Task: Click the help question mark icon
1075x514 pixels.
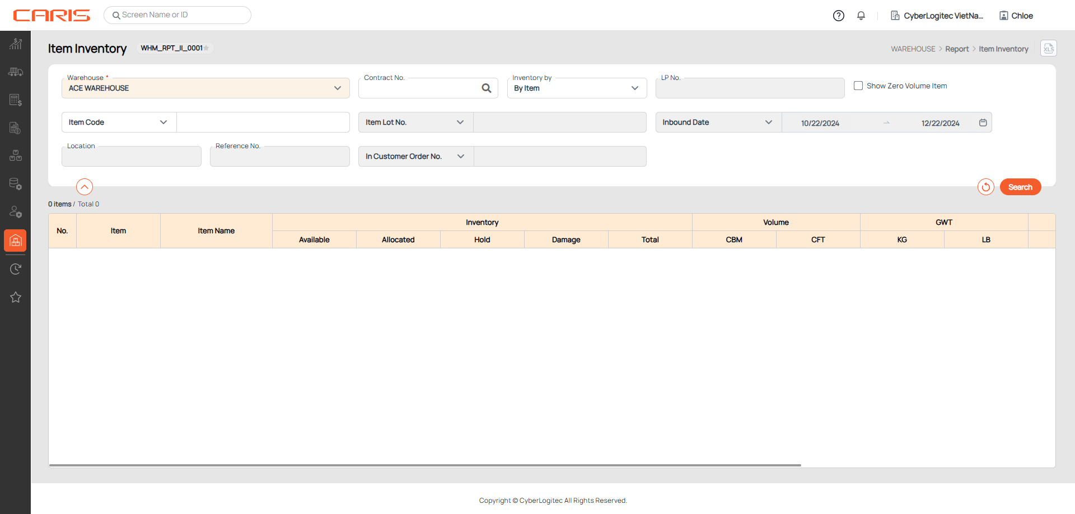Action: [x=838, y=16]
